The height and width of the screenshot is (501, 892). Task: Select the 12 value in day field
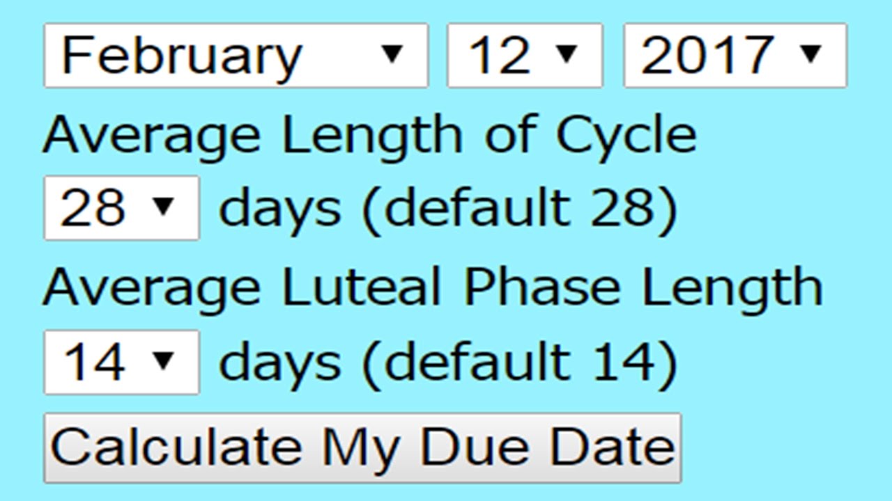[x=500, y=56]
